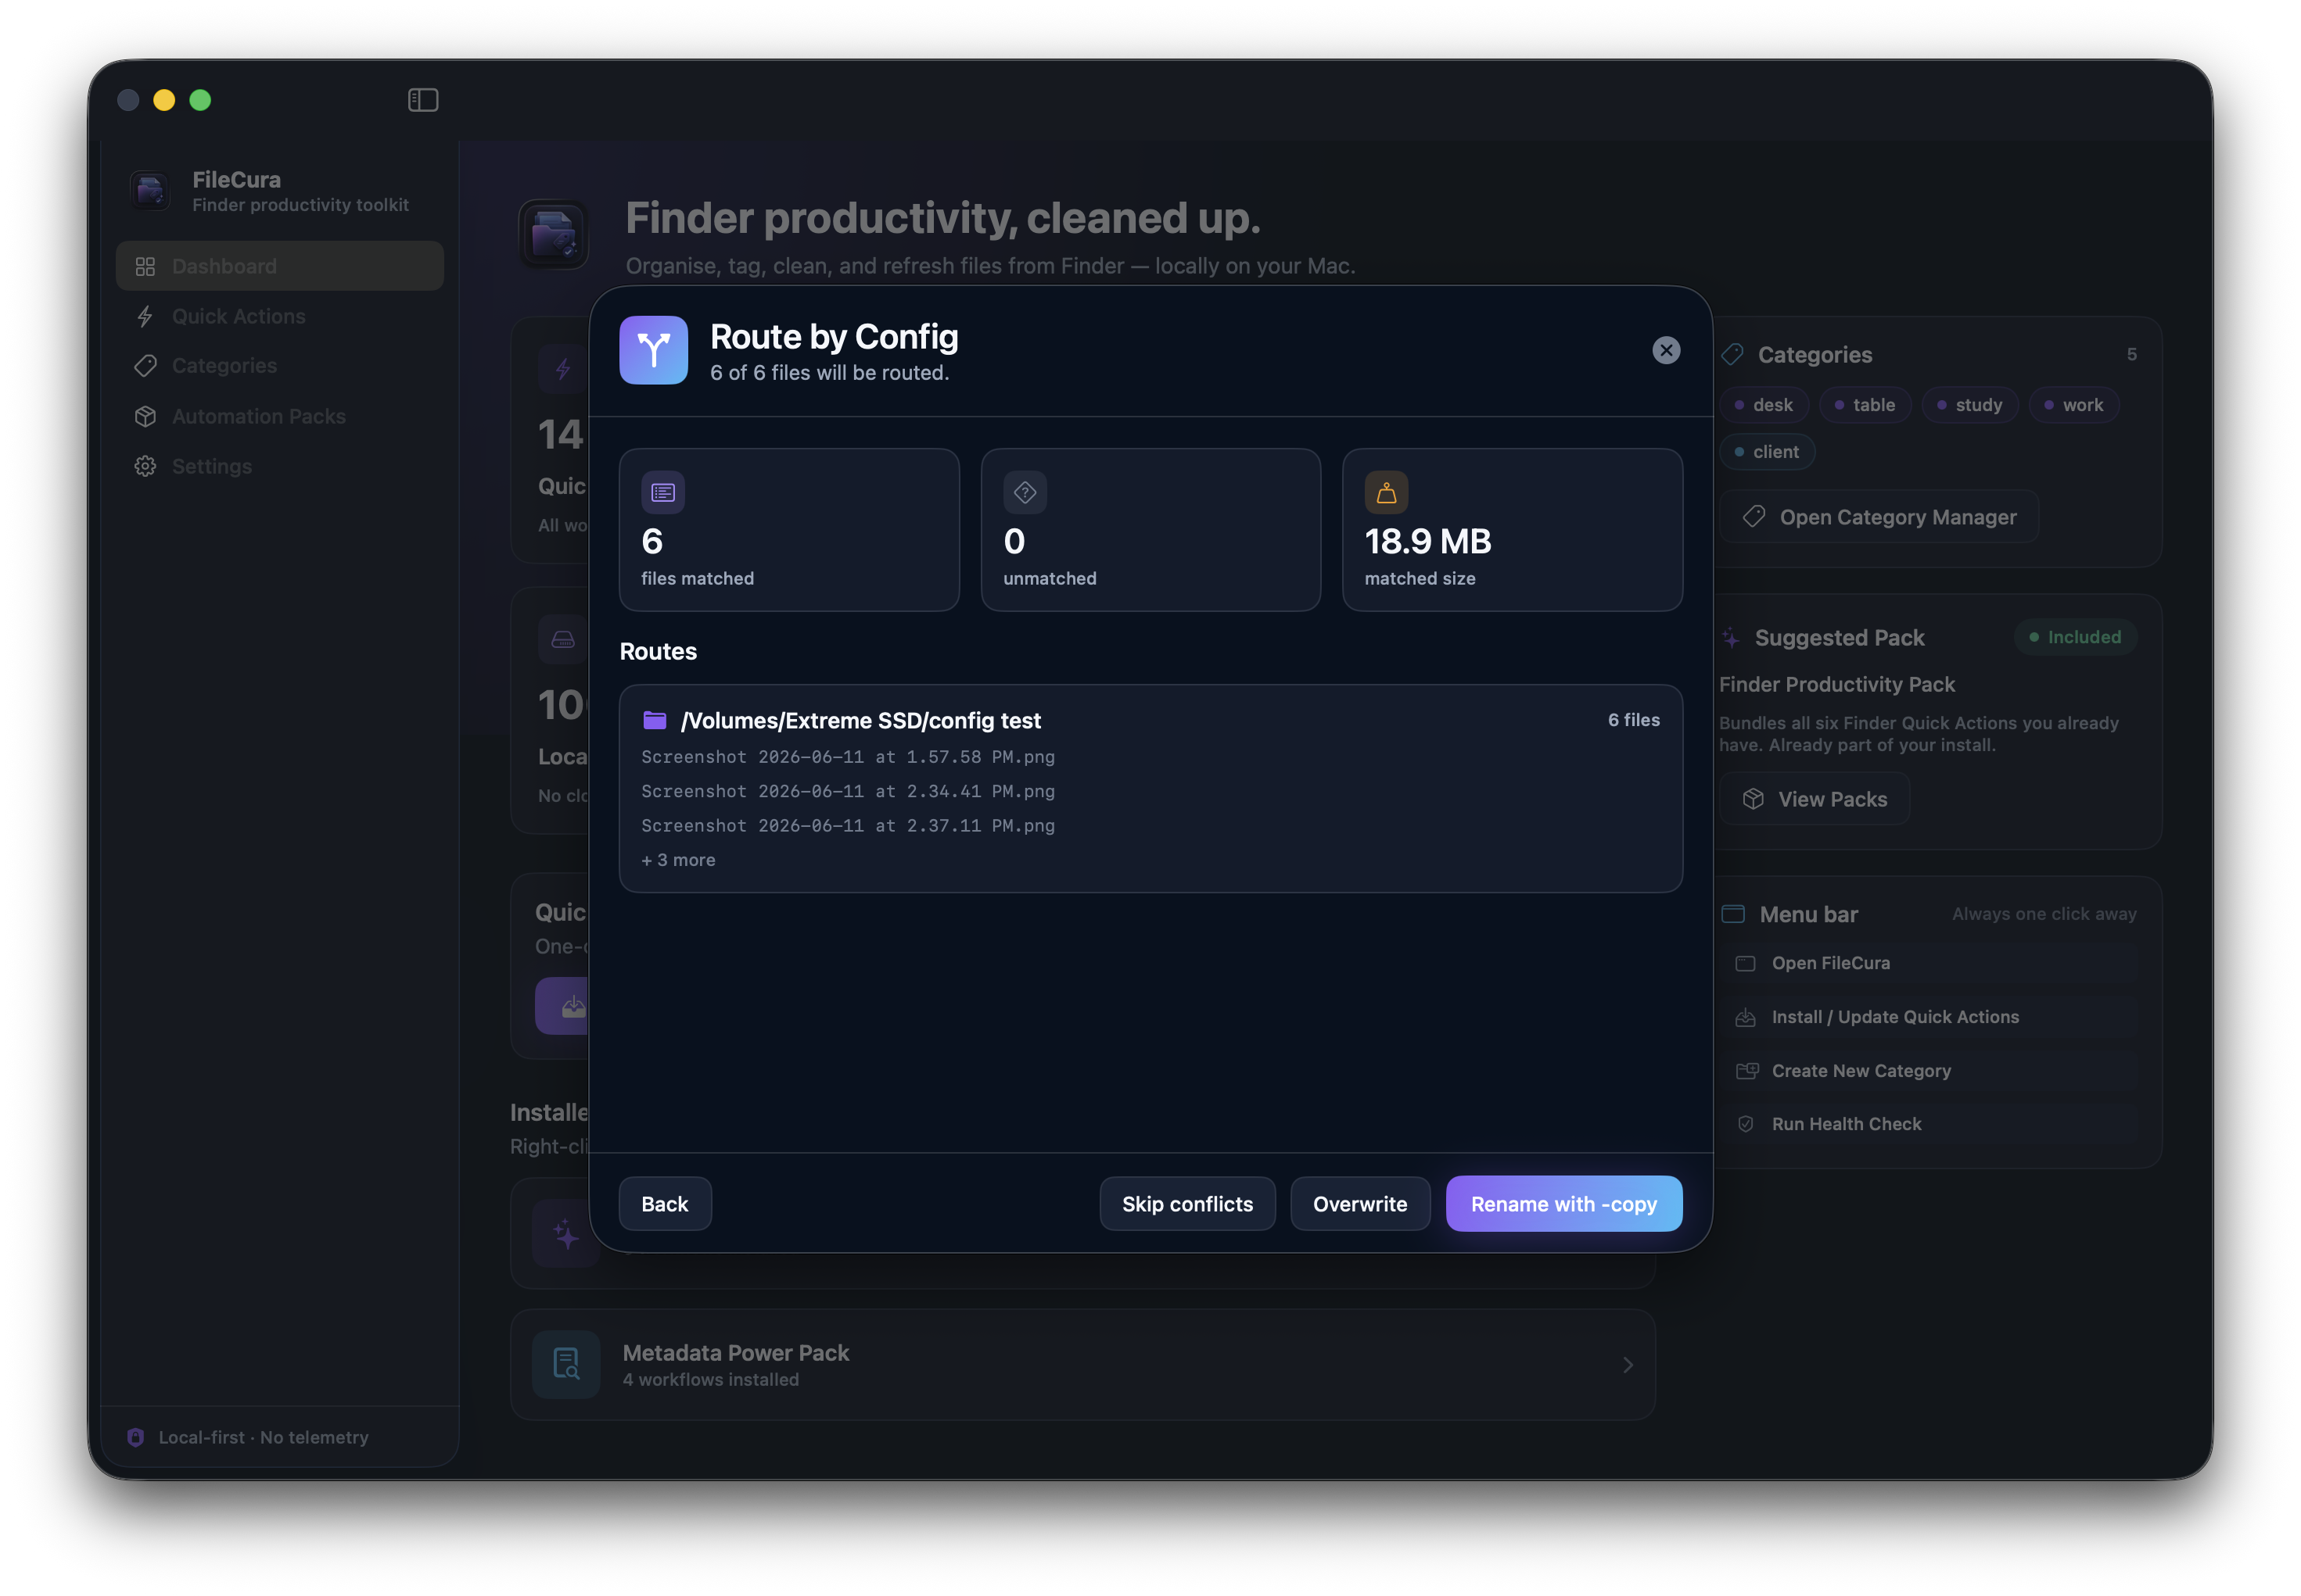Go to Quick Actions in the sidebar
This screenshot has height=1596, width=2301.
tap(280, 316)
